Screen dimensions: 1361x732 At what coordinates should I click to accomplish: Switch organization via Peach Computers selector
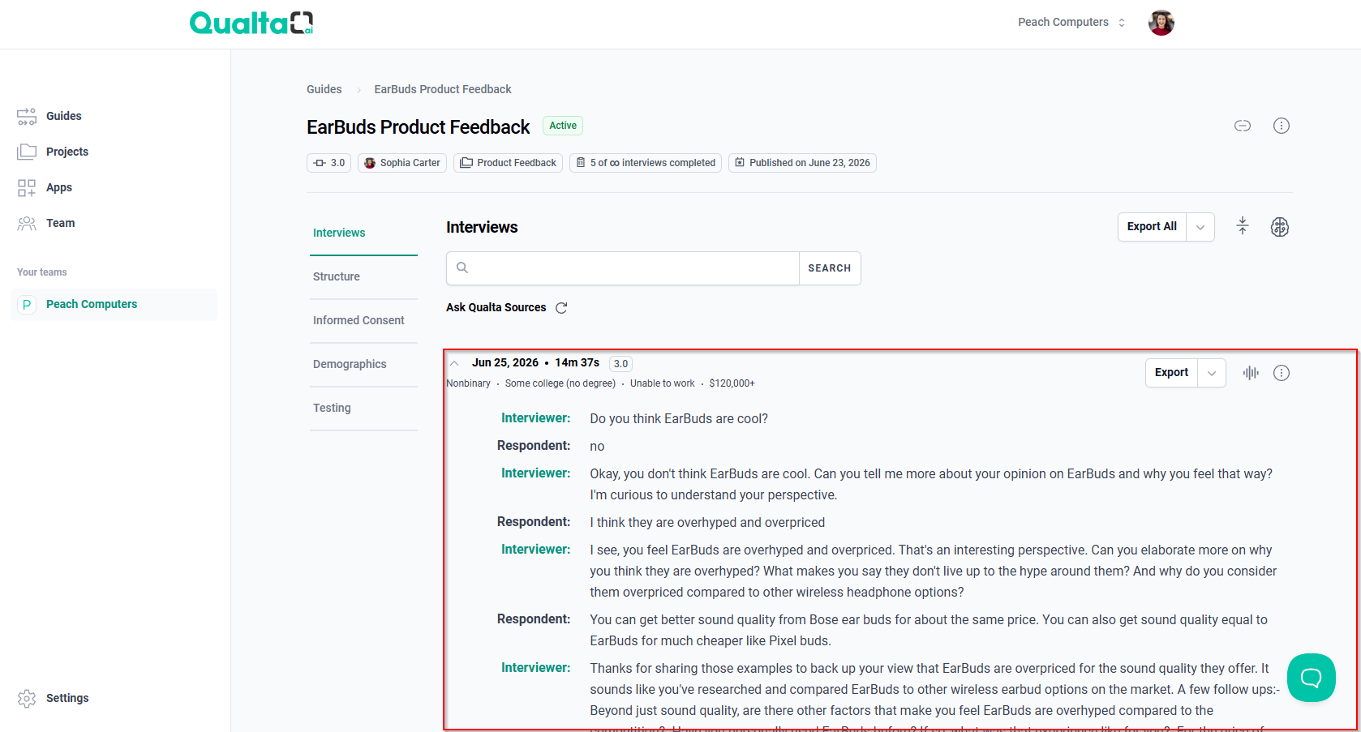click(x=1071, y=23)
